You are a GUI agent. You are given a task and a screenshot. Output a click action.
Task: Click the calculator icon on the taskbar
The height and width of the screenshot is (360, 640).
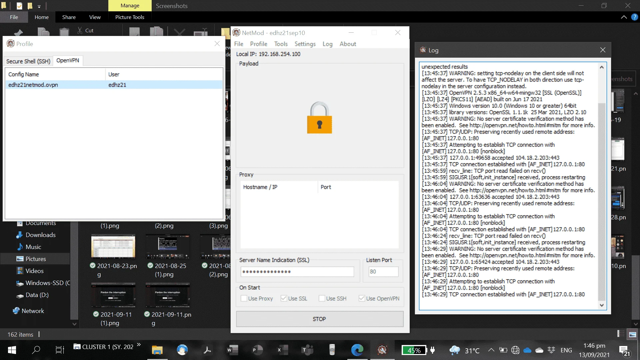click(332, 350)
